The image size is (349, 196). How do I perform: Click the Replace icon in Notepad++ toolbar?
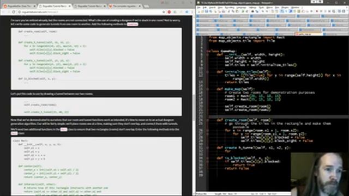257,11
